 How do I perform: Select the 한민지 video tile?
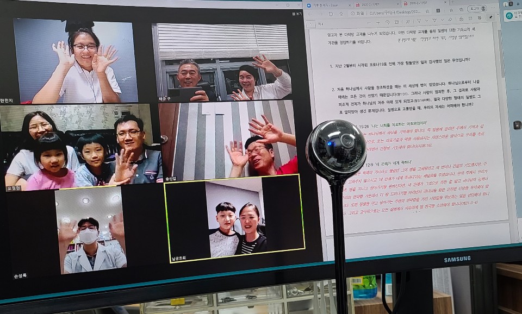75,61
